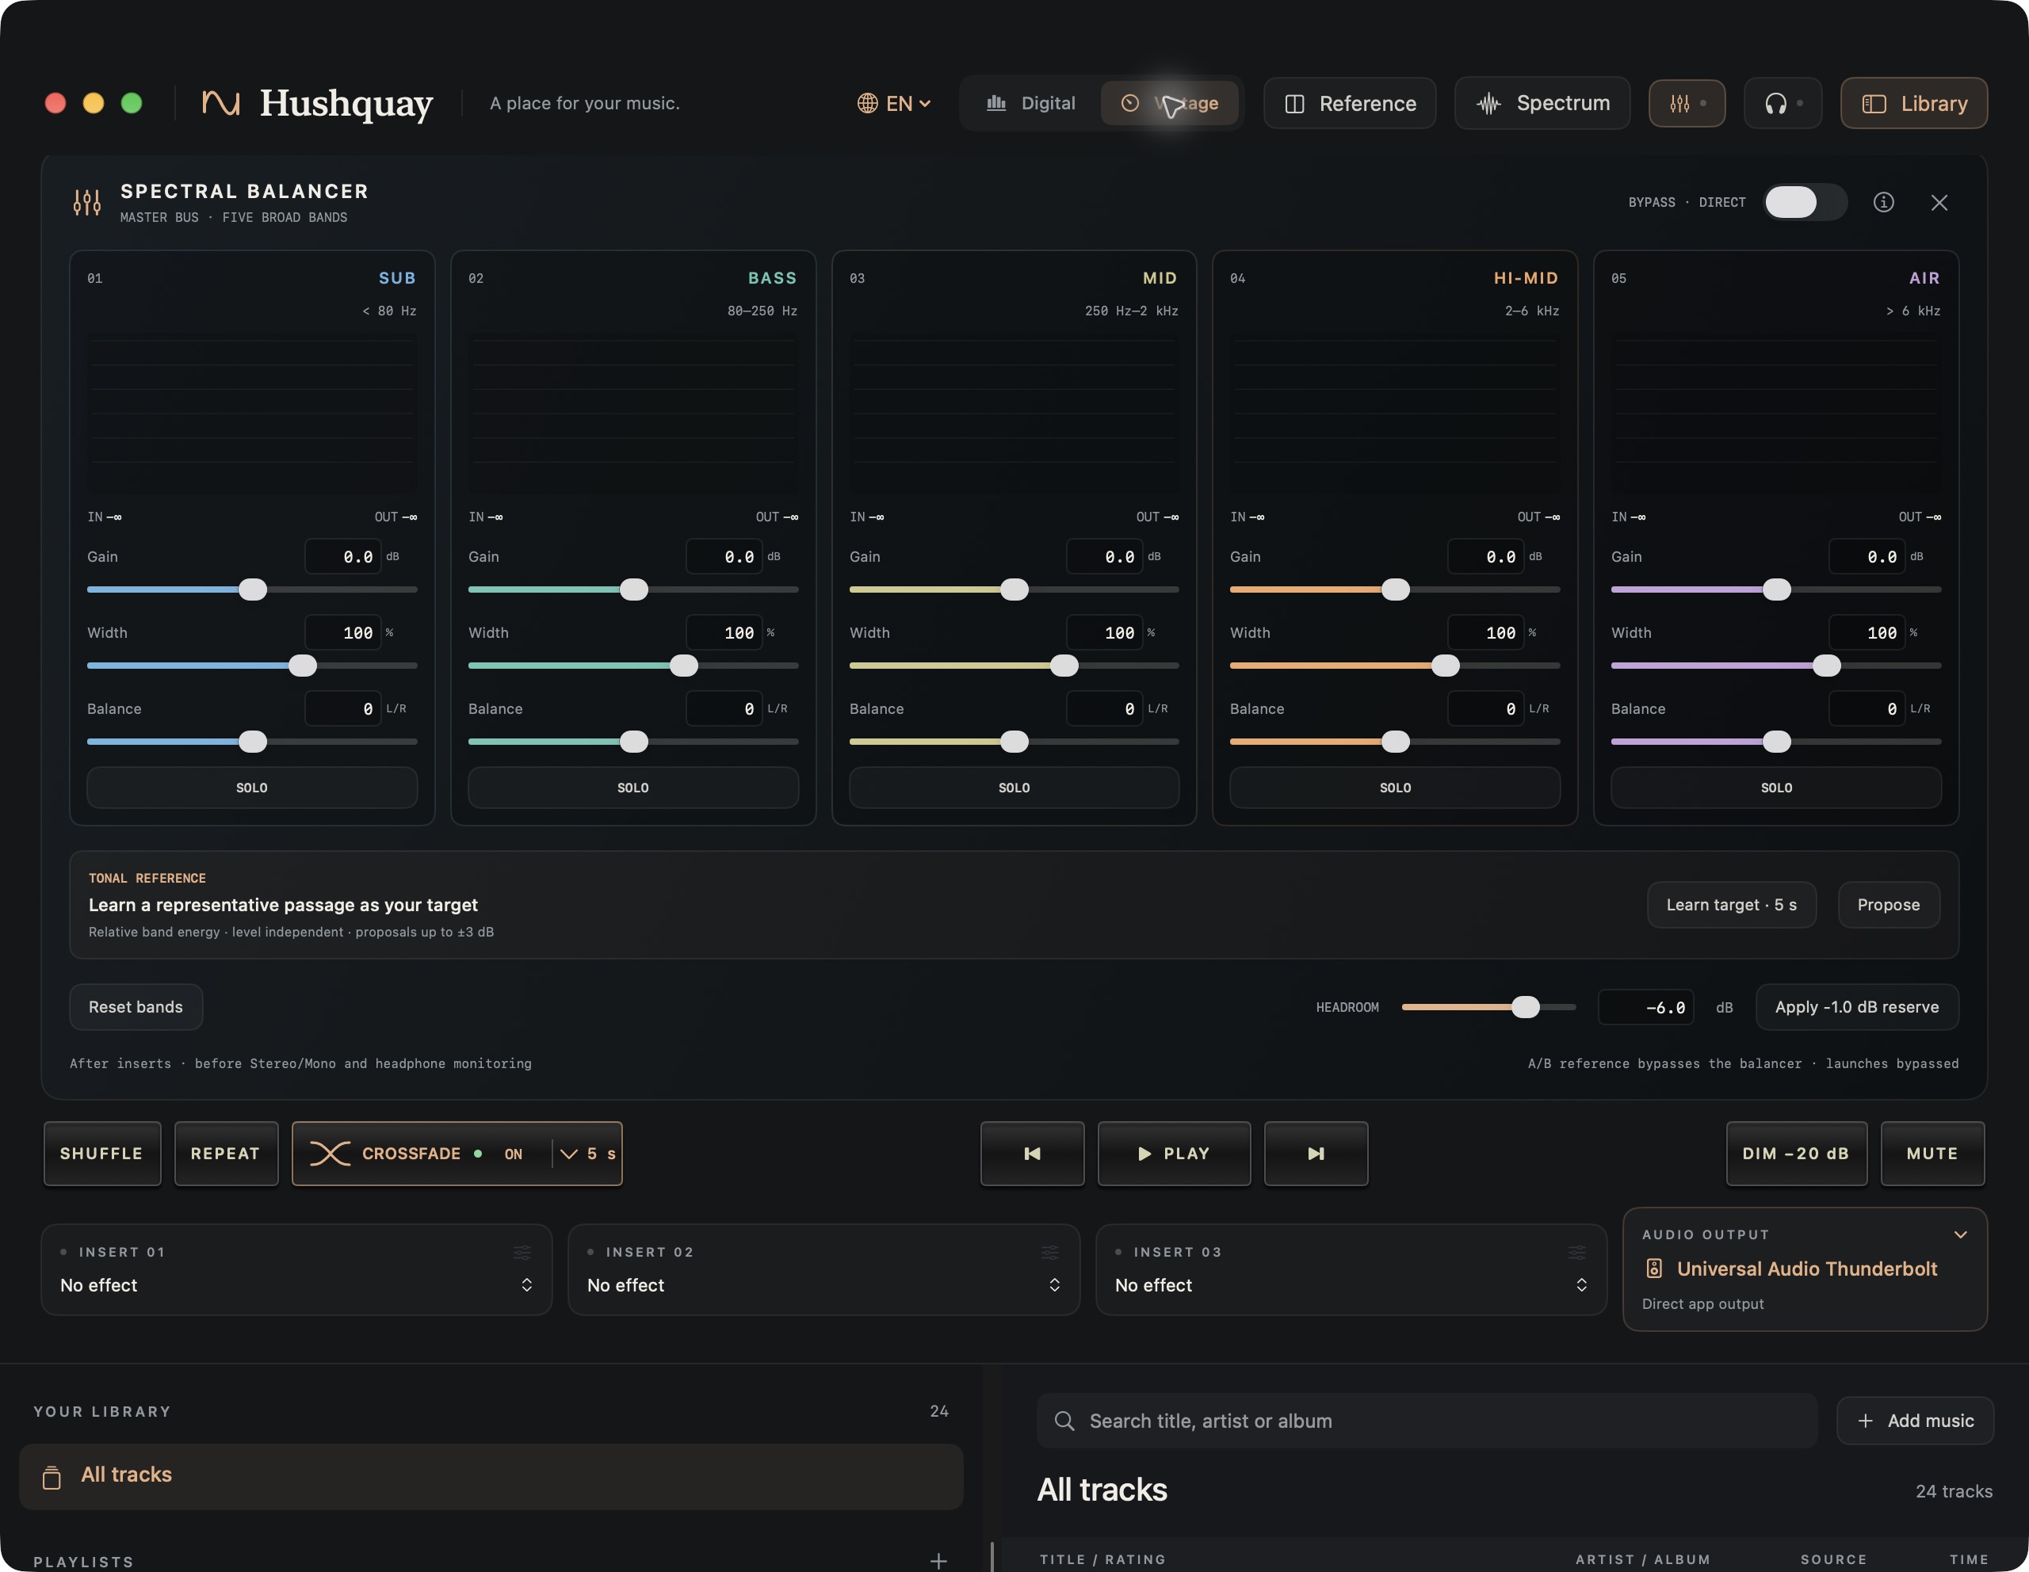Expand the Audio Output chevron
Screen dimensions: 2029x1572
click(x=1960, y=1234)
